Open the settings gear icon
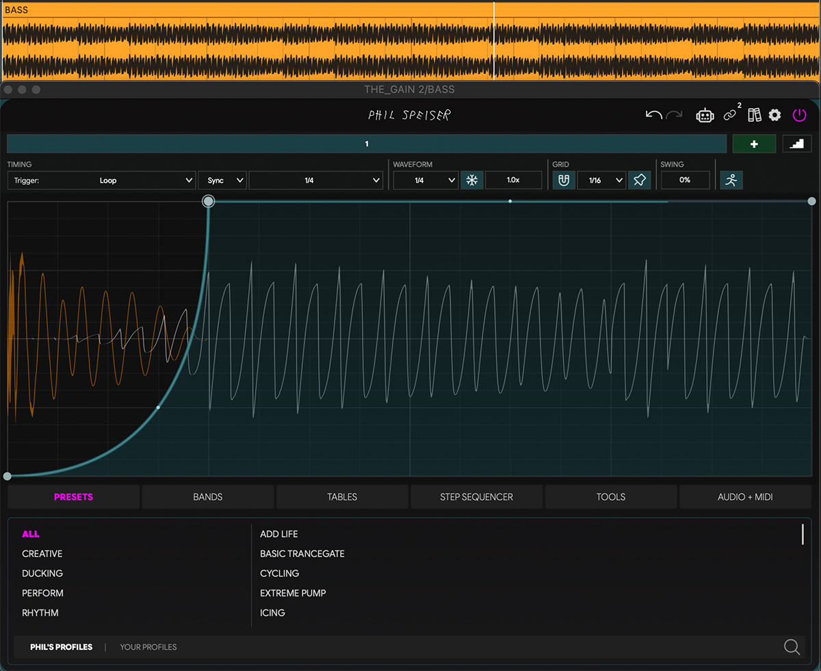The height and width of the screenshot is (671, 821). [774, 115]
